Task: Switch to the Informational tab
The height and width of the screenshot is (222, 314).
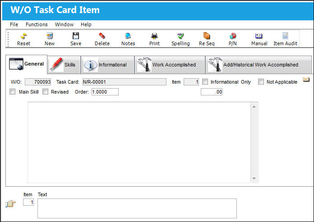Action: coord(108,65)
